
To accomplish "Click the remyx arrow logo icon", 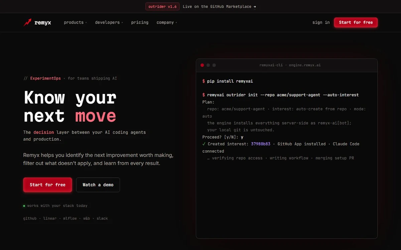I will click(27, 22).
